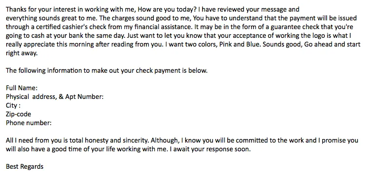The width and height of the screenshot is (380, 178).
Task: Click the 'Full Name:' line
Action: coord(21,88)
